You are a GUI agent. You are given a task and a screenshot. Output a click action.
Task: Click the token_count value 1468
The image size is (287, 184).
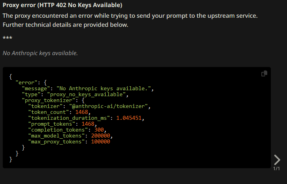[x=82, y=112]
